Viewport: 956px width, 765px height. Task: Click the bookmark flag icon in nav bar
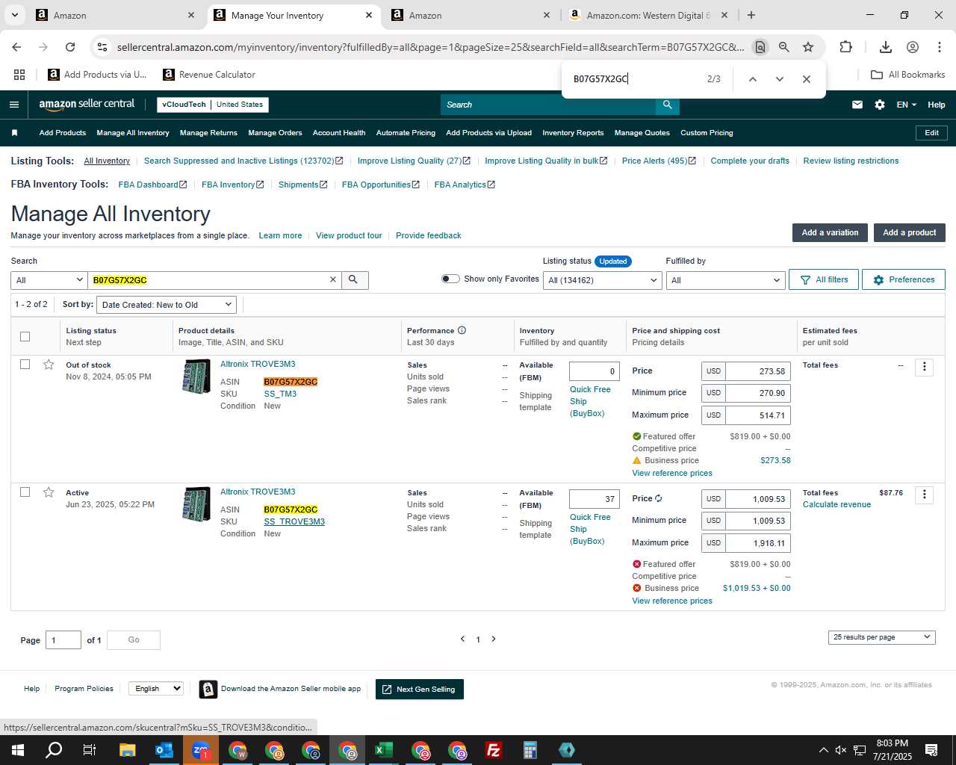[14, 133]
